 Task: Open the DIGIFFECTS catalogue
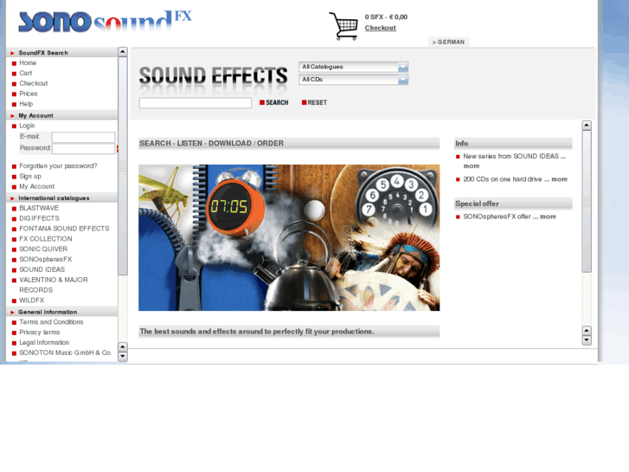click(39, 218)
